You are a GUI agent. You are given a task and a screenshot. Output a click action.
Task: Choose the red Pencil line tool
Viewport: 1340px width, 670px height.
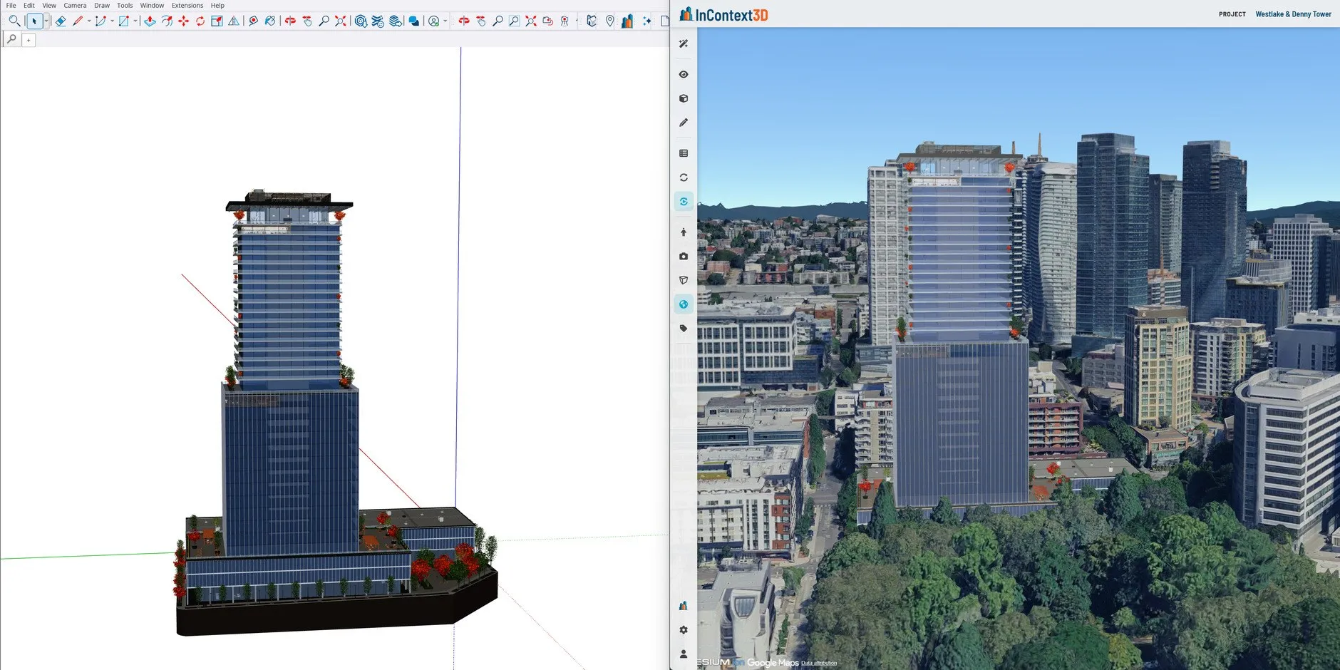[x=78, y=21]
